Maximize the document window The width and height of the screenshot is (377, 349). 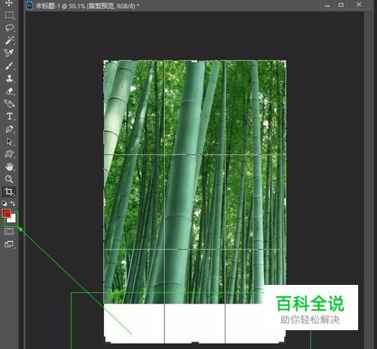coord(341,5)
